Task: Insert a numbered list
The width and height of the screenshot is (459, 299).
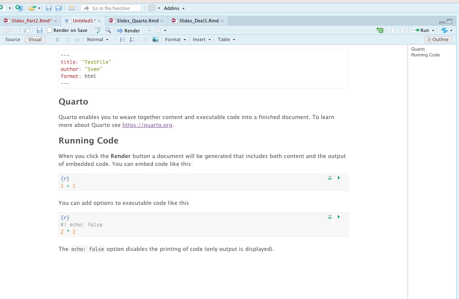Action: pyautogui.click(x=133, y=39)
